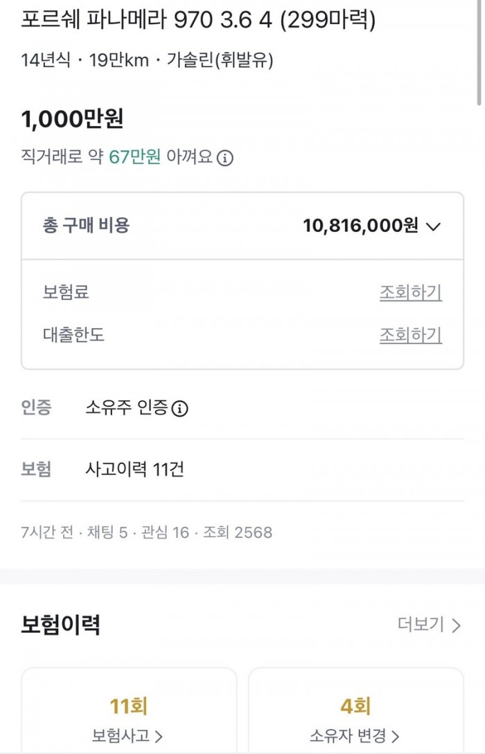
Task: Select the 사고이력 11건 insurance row
Action: [x=134, y=470]
